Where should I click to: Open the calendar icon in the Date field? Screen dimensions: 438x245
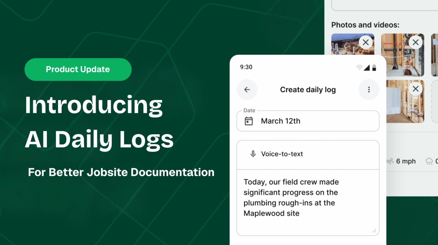tap(248, 121)
